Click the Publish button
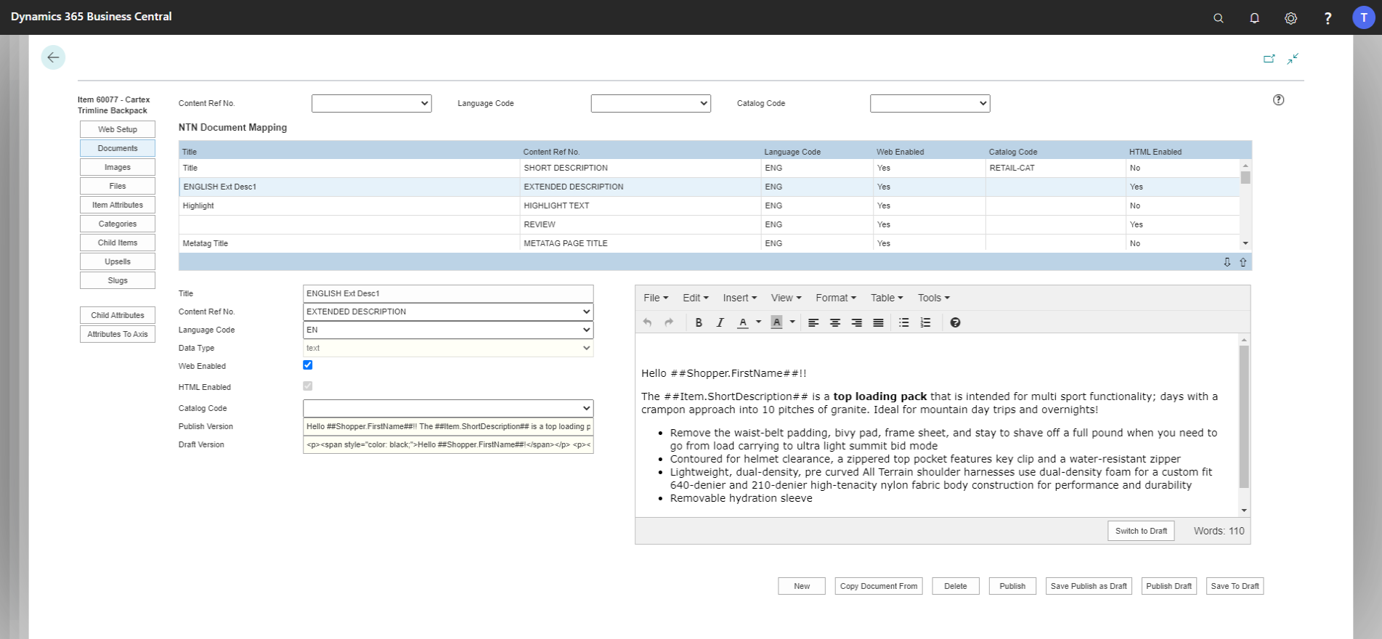This screenshot has width=1382, height=639. 1012,586
